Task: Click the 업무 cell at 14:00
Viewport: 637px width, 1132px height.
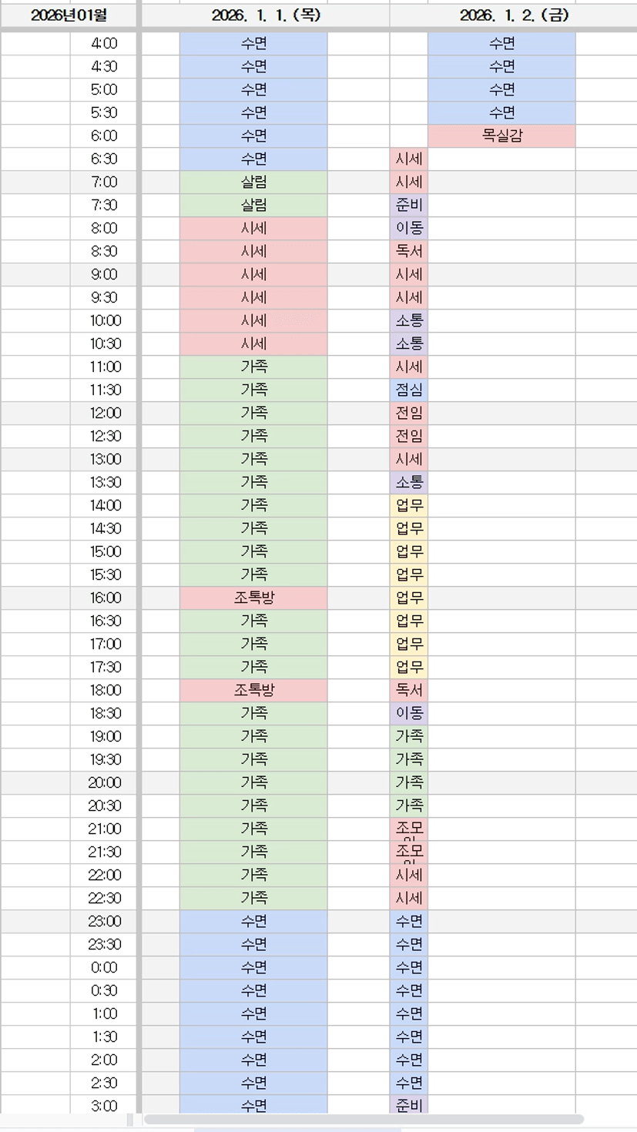Action: (x=409, y=506)
